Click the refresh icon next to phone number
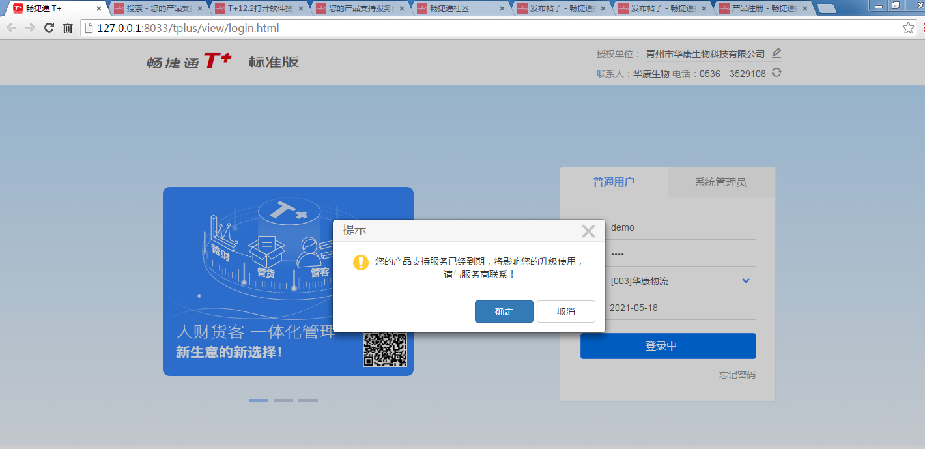 pyautogui.click(x=776, y=72)
